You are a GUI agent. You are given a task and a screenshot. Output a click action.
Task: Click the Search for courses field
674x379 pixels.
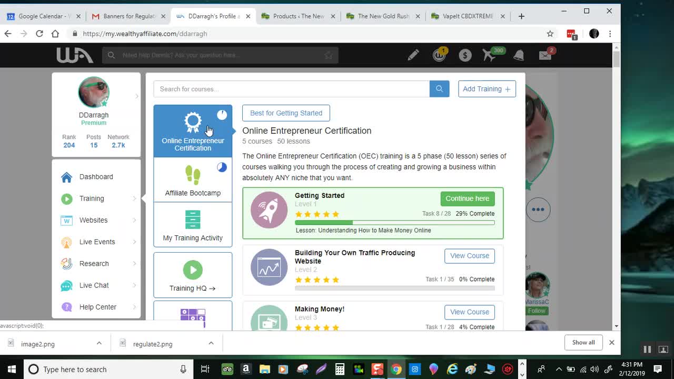tap(292, 89)
